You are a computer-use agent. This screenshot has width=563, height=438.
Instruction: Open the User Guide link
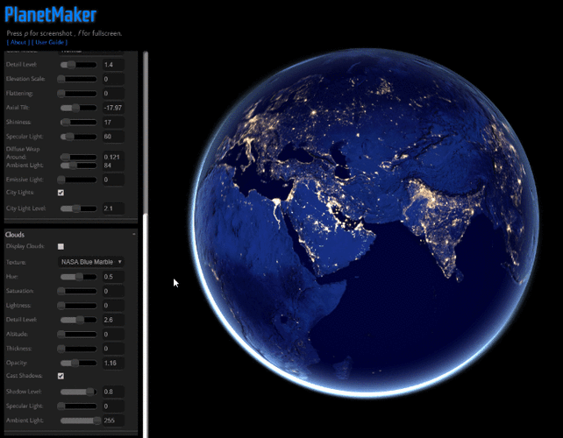coord(50,42)
